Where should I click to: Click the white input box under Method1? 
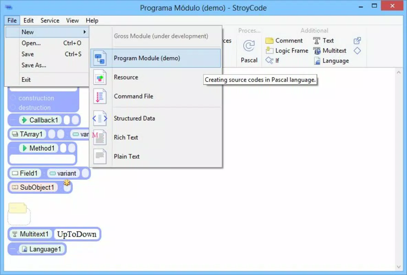[42, 159]
